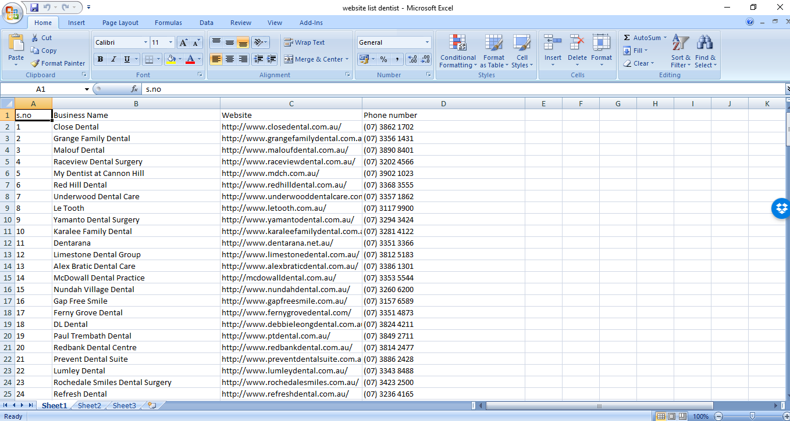Switch to the Page Layout ribbon tab

tap(120, 23)
